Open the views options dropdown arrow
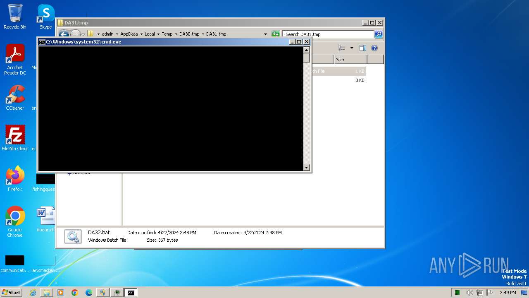 point(352,48)
